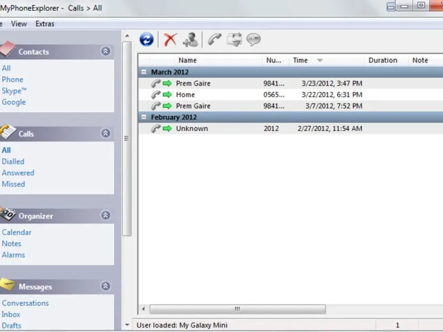Open message Drafts
The image size is (443, 332).
(x=11, y=325)
